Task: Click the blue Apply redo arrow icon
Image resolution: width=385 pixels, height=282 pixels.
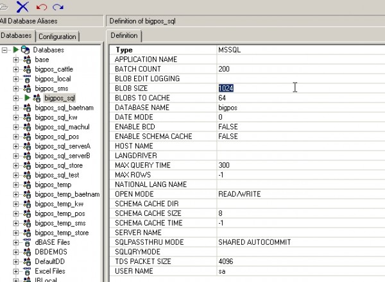Action: pos(58,6)
